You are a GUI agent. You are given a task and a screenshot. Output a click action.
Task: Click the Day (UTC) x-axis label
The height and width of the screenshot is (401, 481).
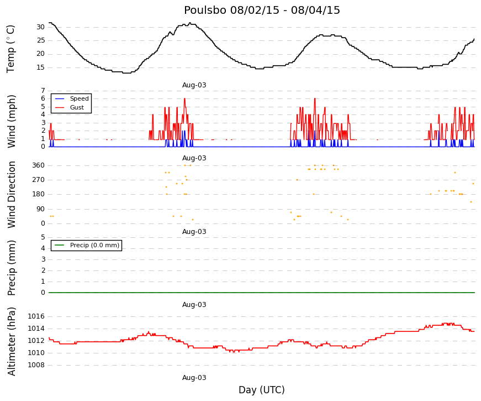pyautogui.click(x=262, y=390)
